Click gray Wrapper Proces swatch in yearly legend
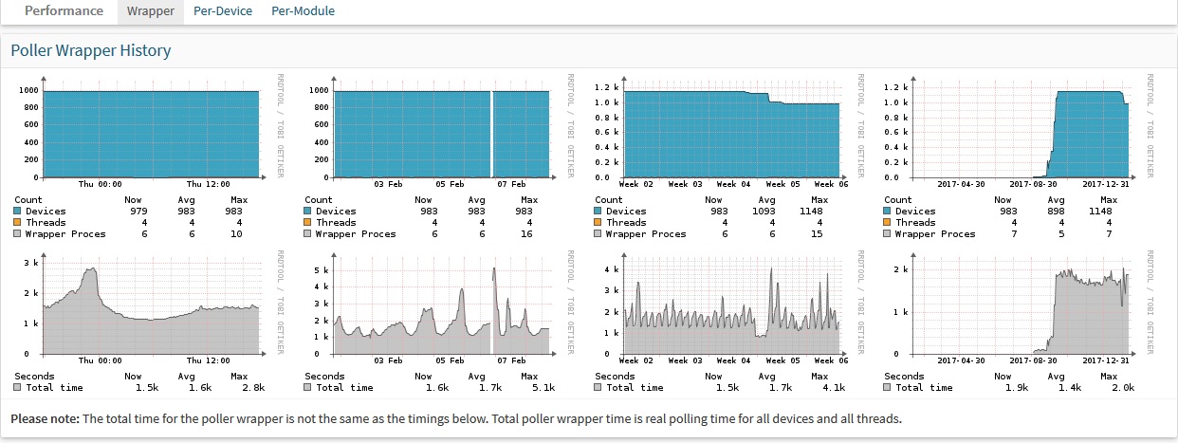 coord(888,234)
